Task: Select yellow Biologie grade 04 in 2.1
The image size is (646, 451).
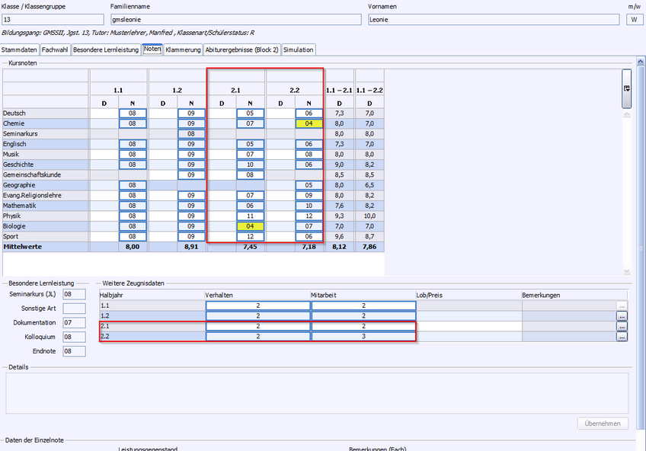Action: (x=250, y=226)
